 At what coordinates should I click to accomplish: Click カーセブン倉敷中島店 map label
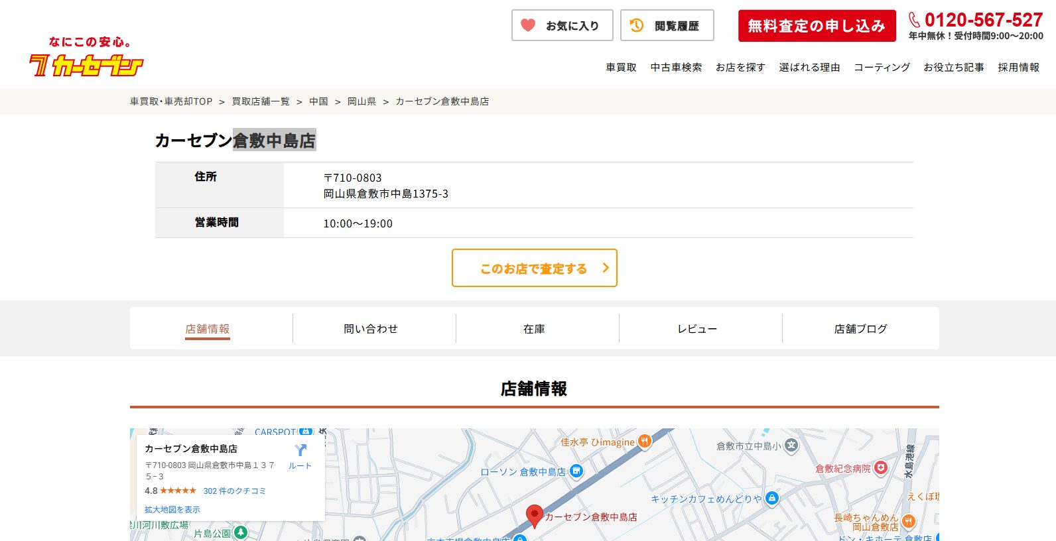(x=591, y=516)
